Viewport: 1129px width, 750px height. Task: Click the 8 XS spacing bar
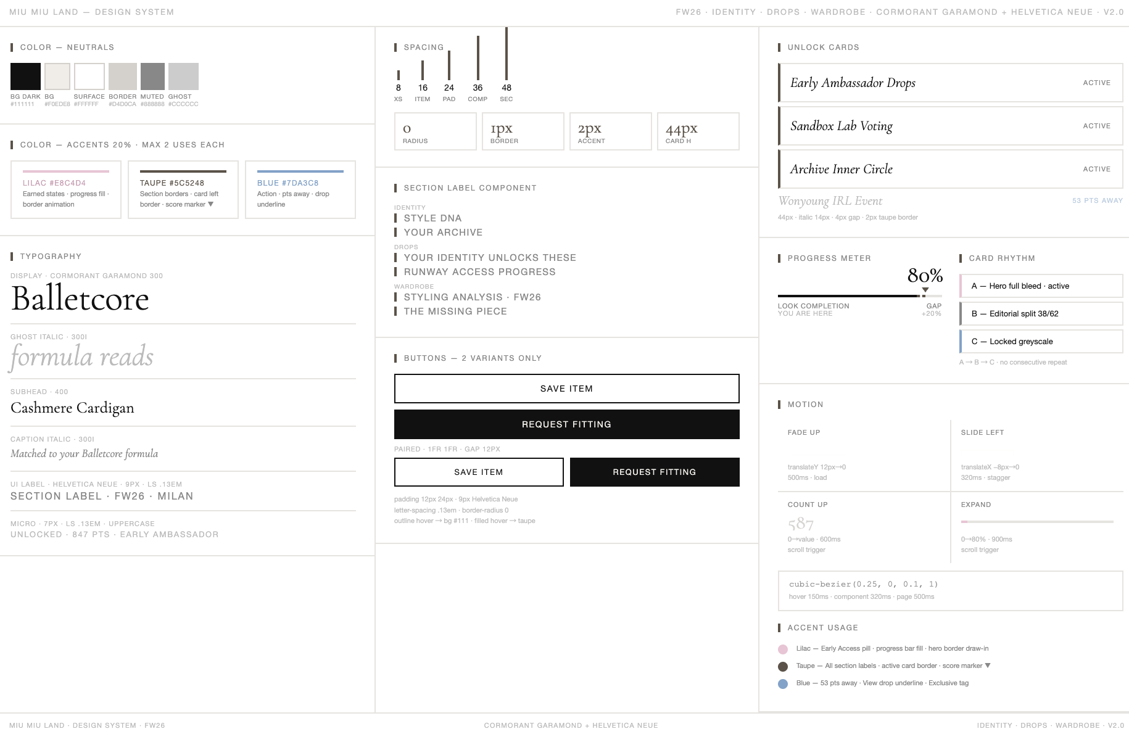click(399, 75)
